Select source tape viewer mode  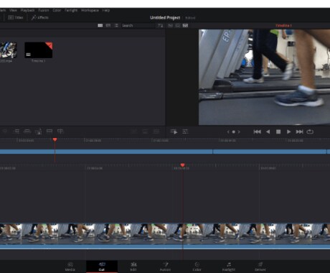coord(178,25)
